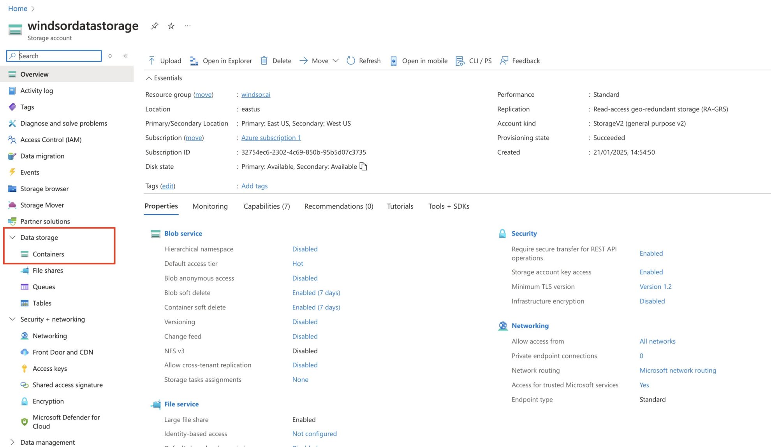Mark the storage account as favorite with the star
Viewport: 771px width, 447px height.
click(x=171, y=26)
